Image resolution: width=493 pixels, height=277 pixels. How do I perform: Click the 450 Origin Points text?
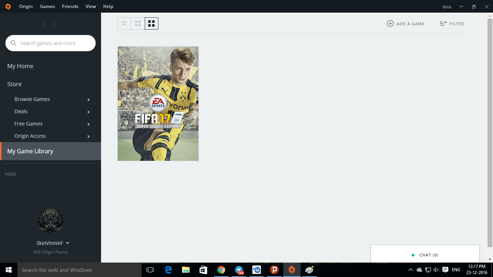51,252
